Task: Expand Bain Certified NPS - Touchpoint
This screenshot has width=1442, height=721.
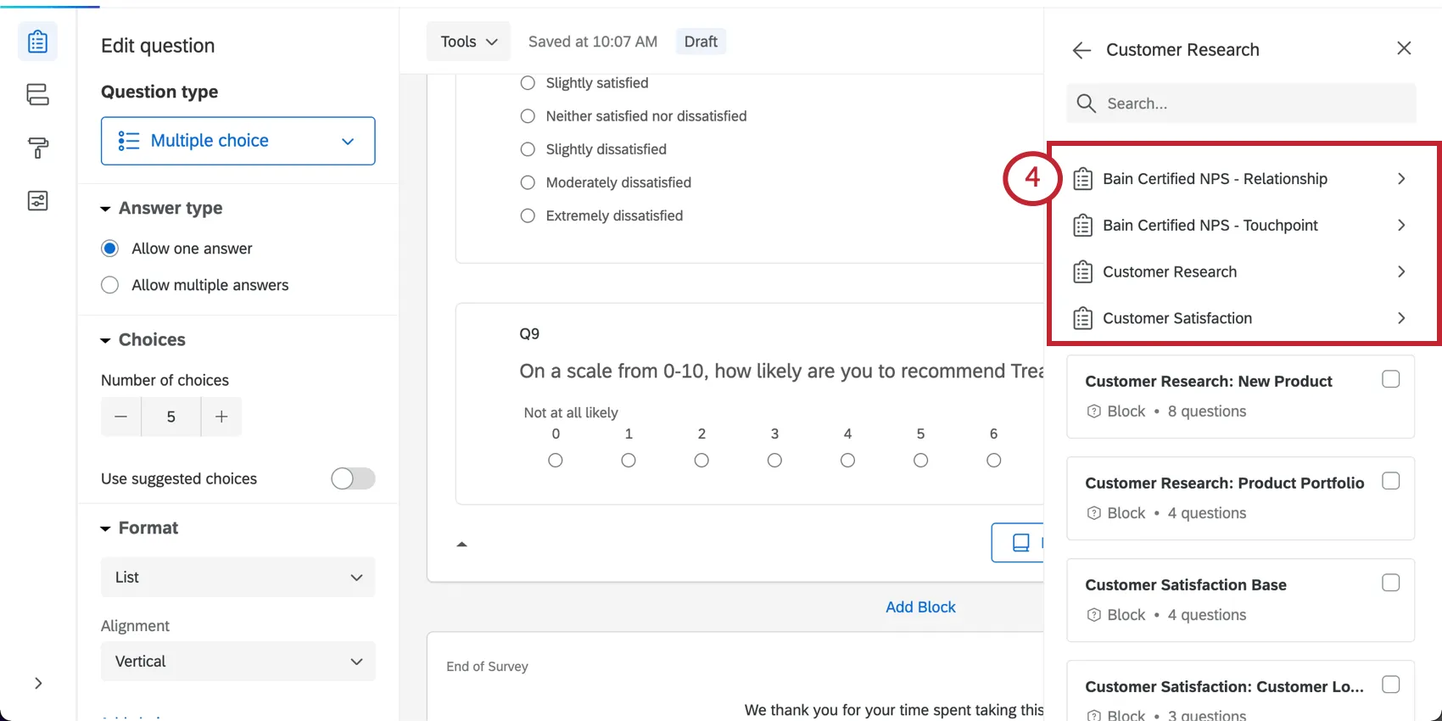Action: 1400,226
